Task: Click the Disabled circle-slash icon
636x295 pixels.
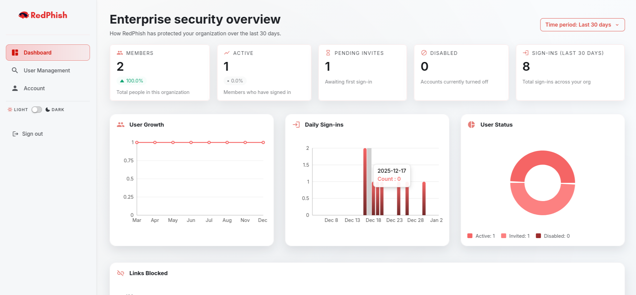Action: click(x=424, y=53)
